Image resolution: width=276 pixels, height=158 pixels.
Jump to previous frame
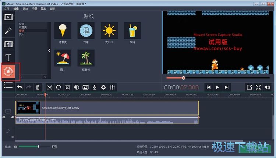[209, 87]
